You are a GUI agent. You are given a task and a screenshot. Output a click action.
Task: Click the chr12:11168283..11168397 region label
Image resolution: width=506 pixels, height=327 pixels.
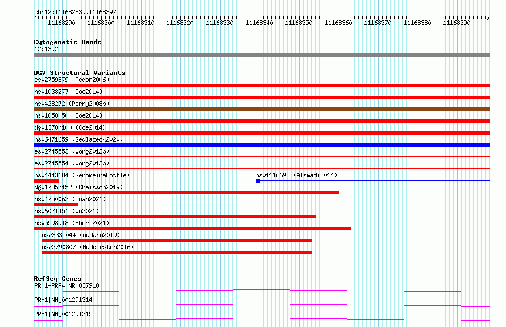point(75,12)
